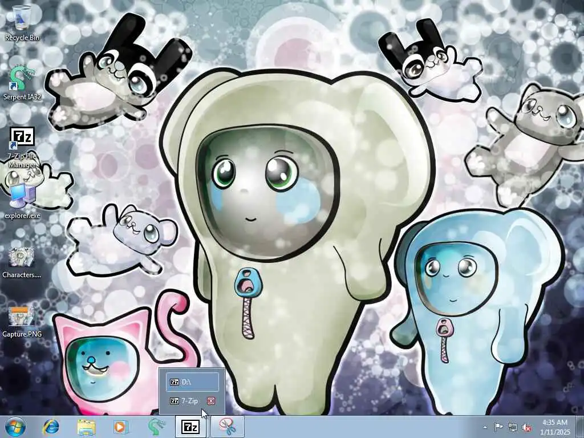This screenshot has width=584, height=438.
Task: Open the Recycle Bin desktop icon
Action: tap(22, 23)
